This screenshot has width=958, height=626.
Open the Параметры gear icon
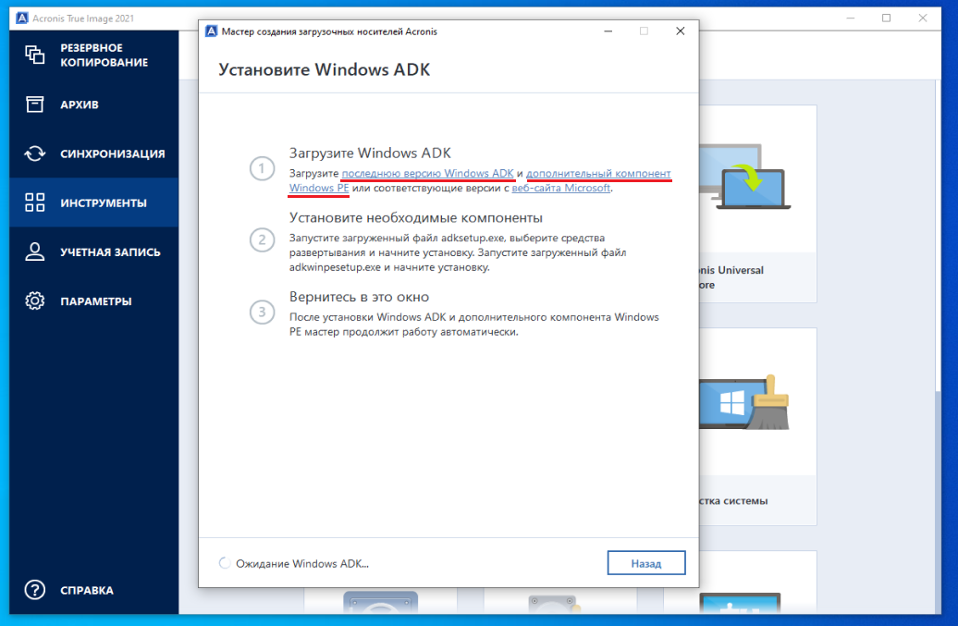click(34, 301)
